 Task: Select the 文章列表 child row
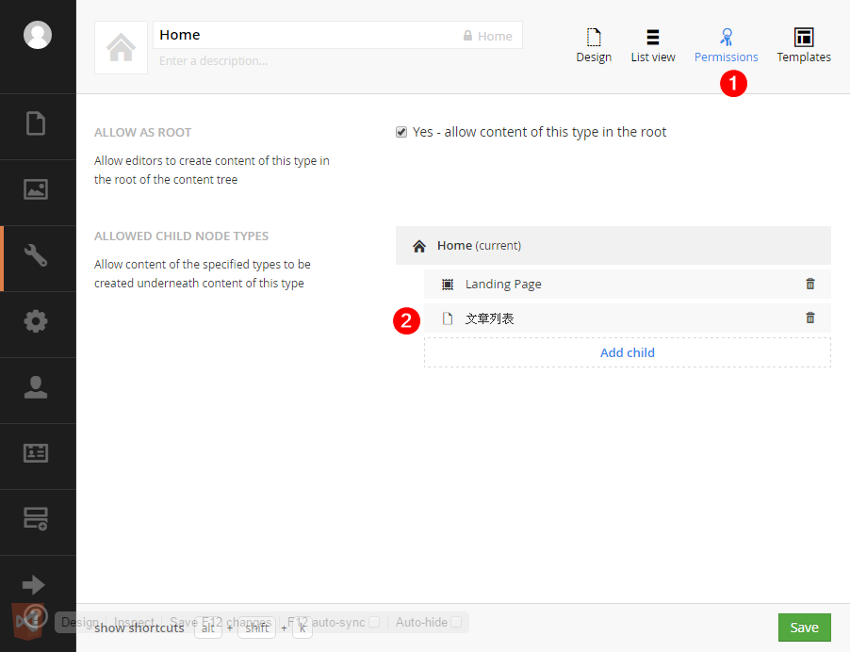click(628, 318)
